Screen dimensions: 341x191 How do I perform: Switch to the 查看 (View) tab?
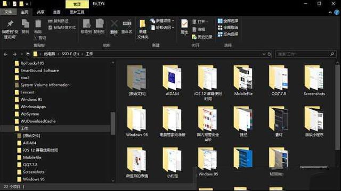(x=57, y=12)
